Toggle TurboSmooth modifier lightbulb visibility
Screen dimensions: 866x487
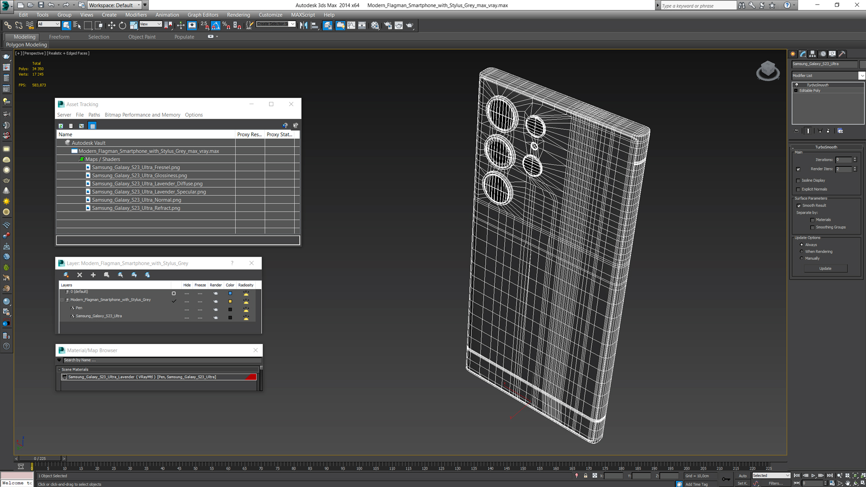point(797,85)
